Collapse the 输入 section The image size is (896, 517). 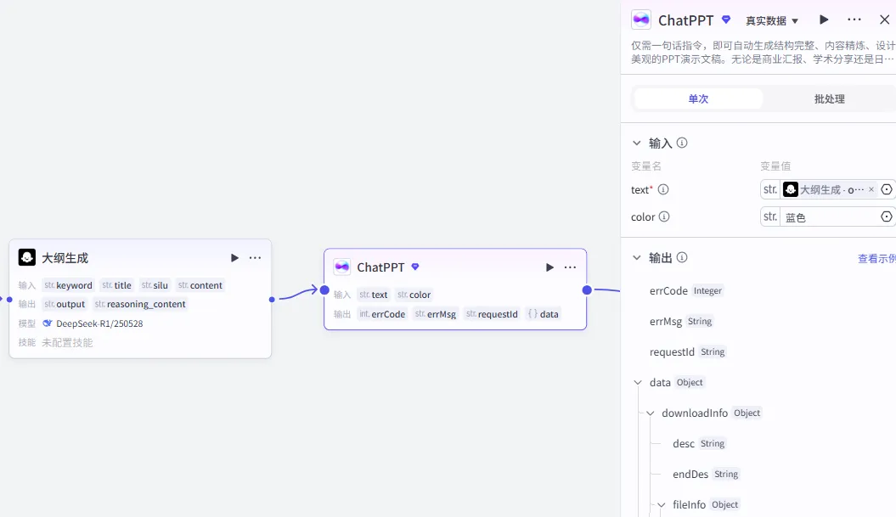[637, 143]
